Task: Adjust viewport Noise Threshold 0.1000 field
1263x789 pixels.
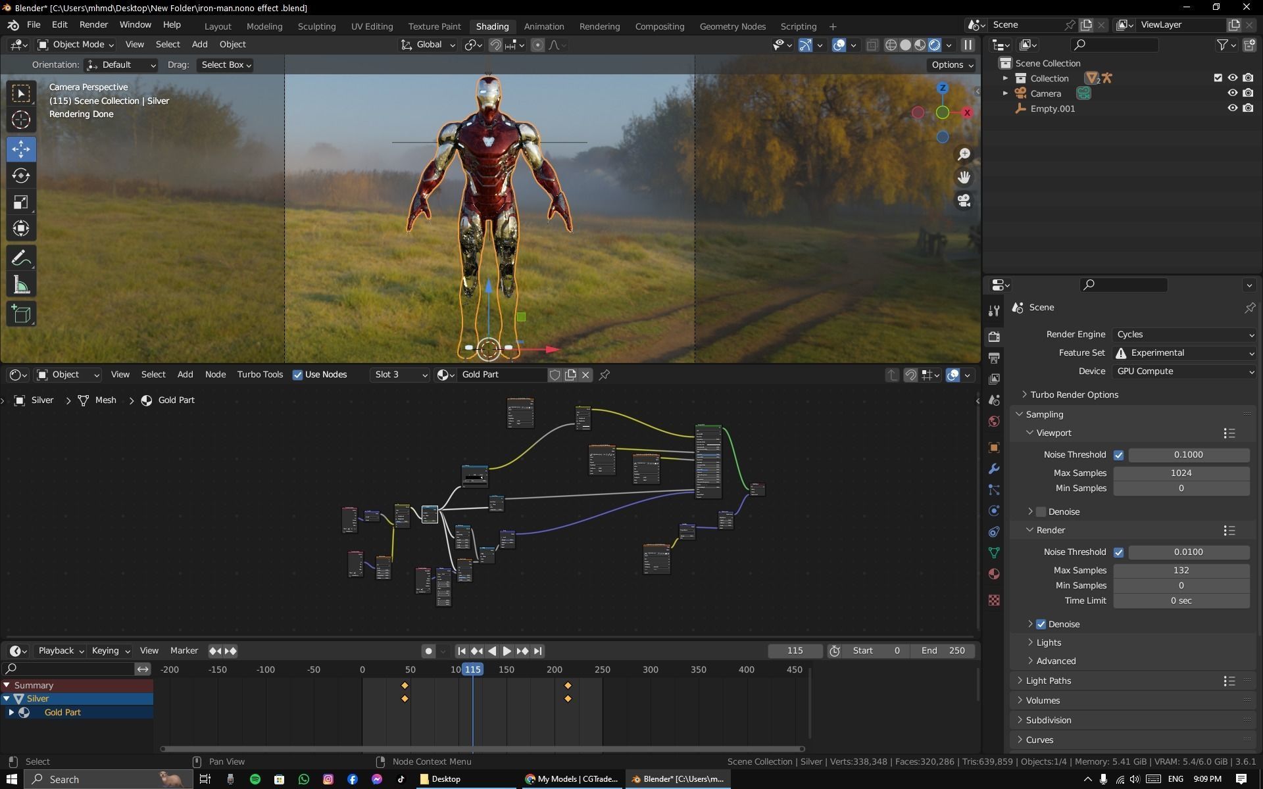Action: 1189,455
